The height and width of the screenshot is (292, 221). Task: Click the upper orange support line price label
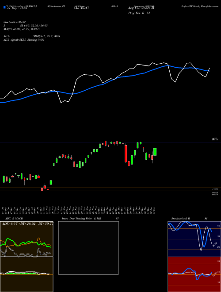(215, 189)
